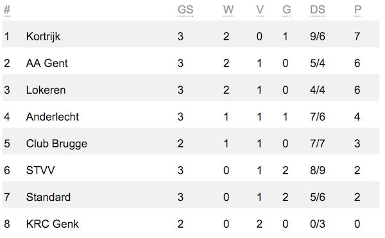Click KRC Genk's 0/3 goal difference
Viewport: 385px width, 238px height.
click(318, 224)
